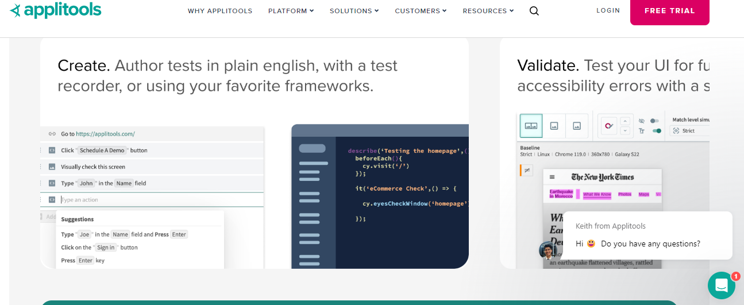
Task: Toggle the hidden-eye visibility switch
Action: tap(654, 121)
